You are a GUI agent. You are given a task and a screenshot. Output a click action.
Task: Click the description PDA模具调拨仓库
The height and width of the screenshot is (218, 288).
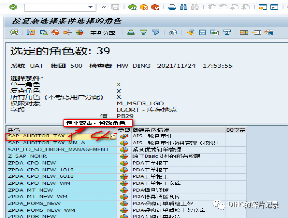pos(156,197)
